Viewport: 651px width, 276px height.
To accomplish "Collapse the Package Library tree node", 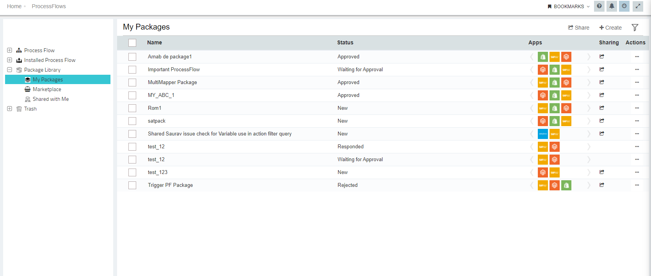I will click(x=10, y=70).
